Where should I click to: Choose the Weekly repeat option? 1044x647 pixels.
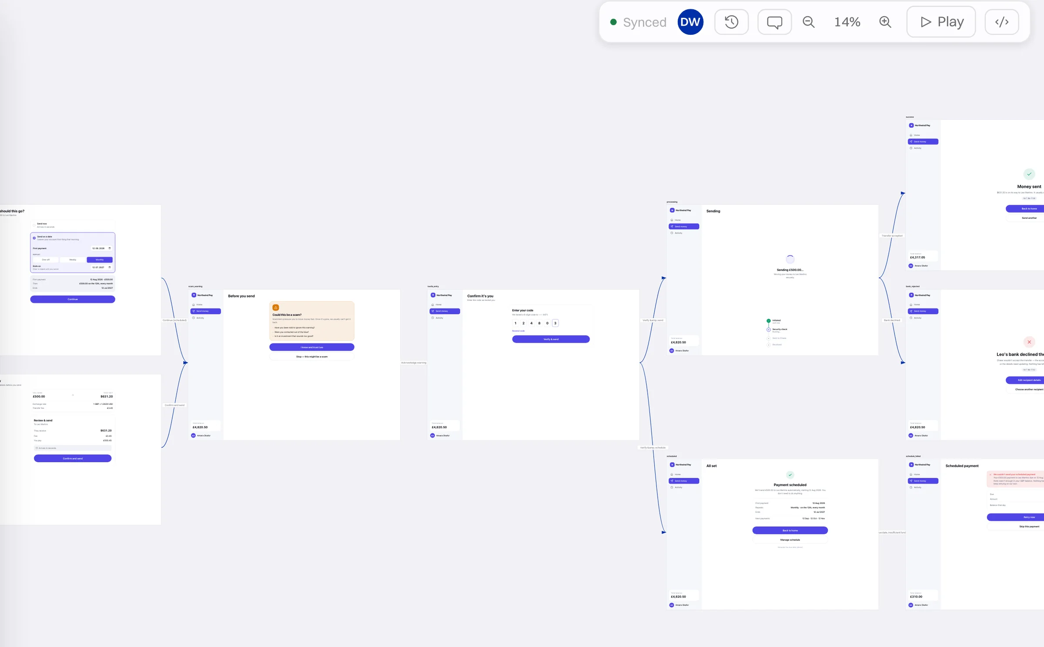coord(73,260)
